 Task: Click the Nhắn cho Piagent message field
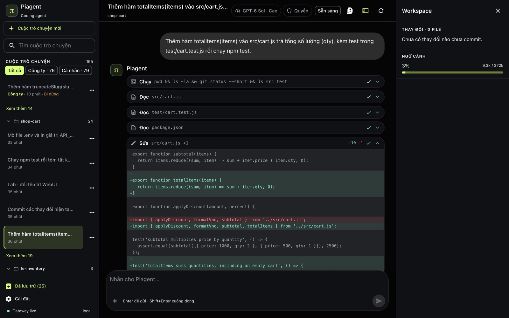pos(247,280)
